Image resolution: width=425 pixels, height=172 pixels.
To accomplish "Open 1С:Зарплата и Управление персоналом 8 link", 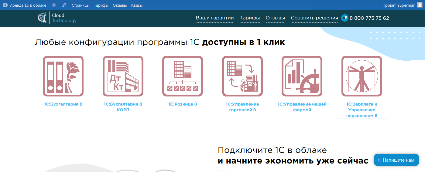I will [362, 110].
